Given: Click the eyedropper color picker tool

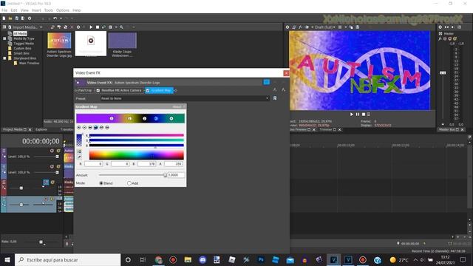Looking at the screenshot, I should tap(79, 157).
